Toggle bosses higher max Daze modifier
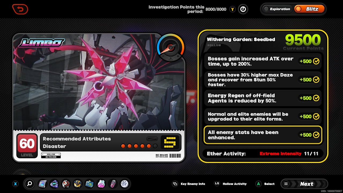The image size is (343, 193). click(263, 80)
